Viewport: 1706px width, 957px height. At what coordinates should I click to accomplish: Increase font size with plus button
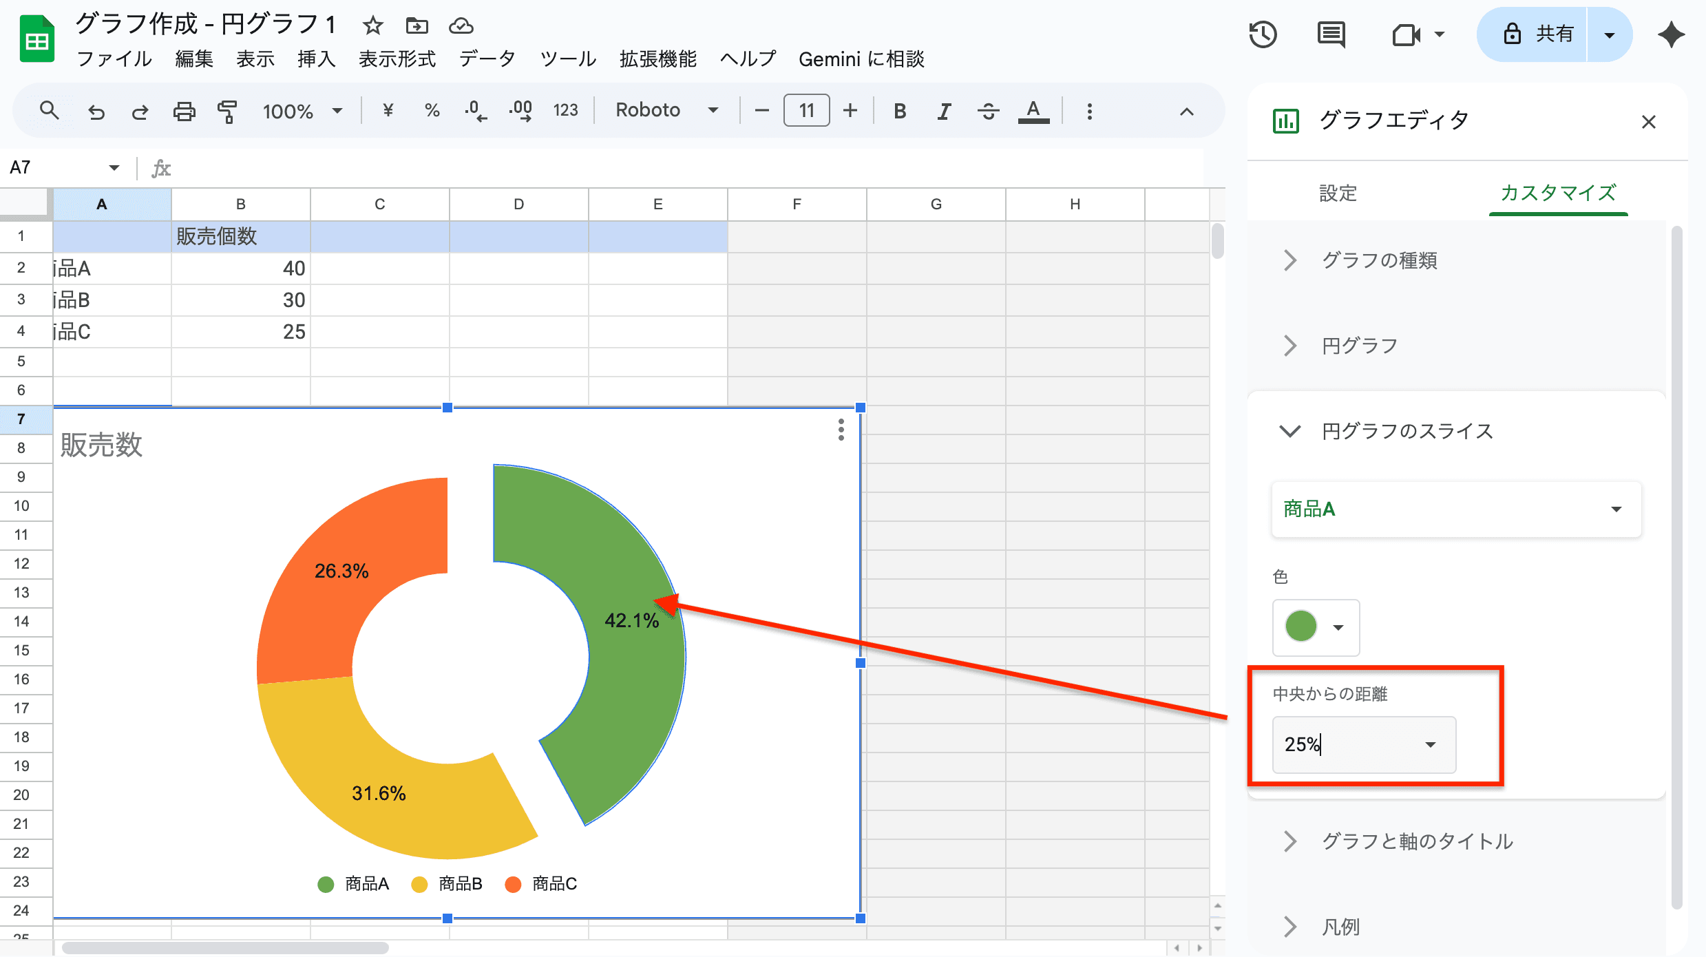point(850,111)
